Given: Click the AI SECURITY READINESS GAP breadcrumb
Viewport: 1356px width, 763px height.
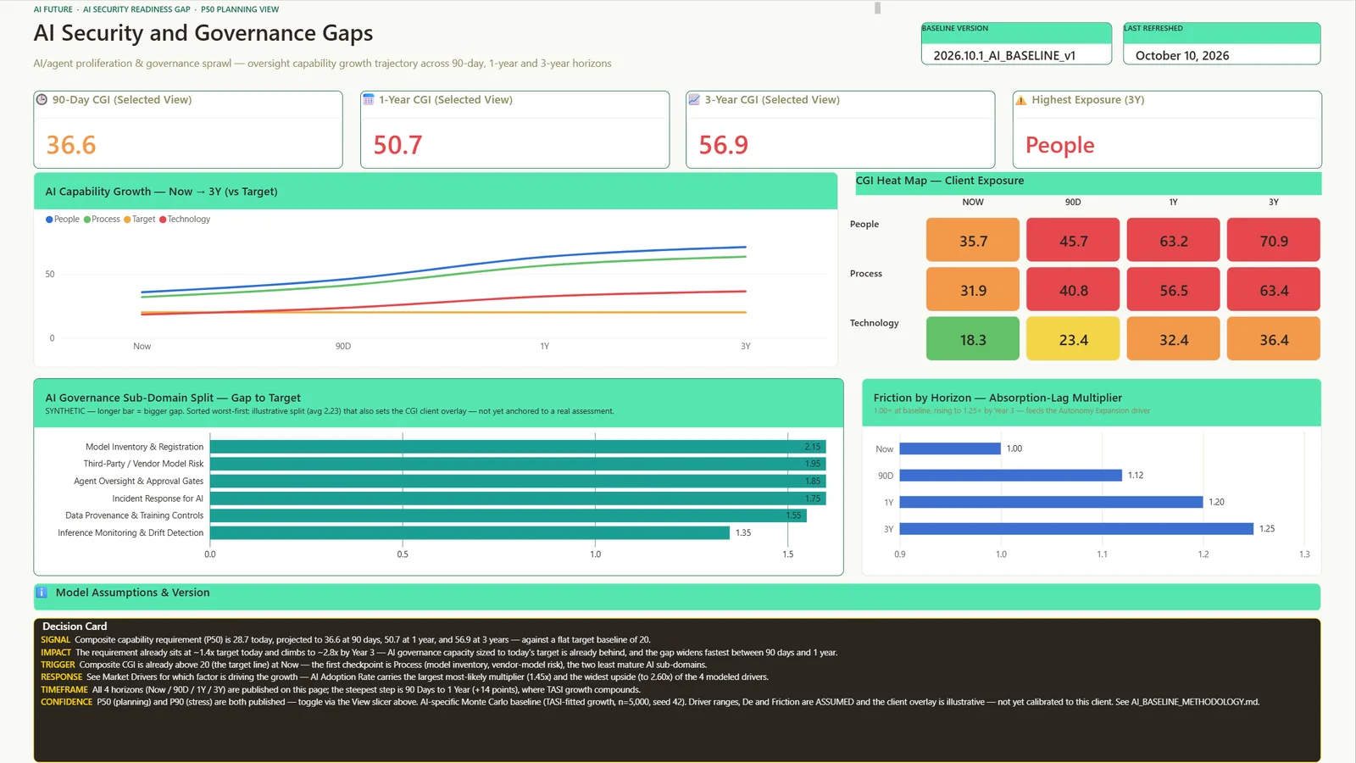Looking at the screenshot, I should tap(136, 9).
